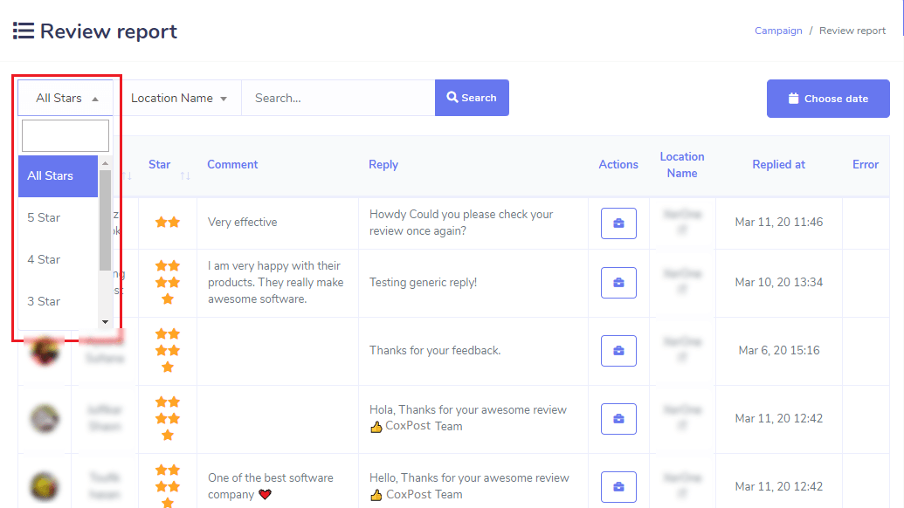Choose the 3 Star filter option
The width and height of the screenshot is (904, 508).
tap(44, 301)
